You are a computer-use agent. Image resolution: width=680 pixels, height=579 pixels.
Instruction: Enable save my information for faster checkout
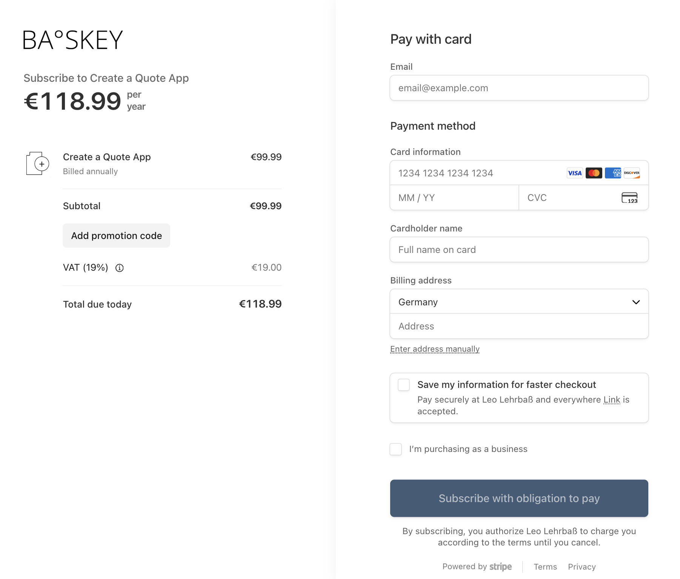pos(404,385)
